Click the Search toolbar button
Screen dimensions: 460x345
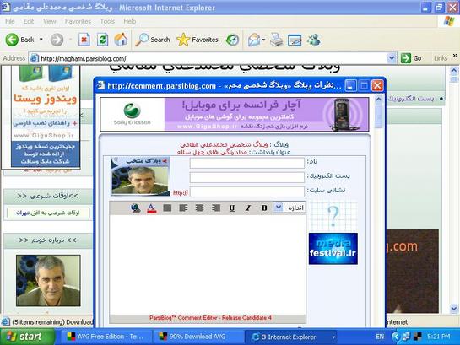[153, 40]
